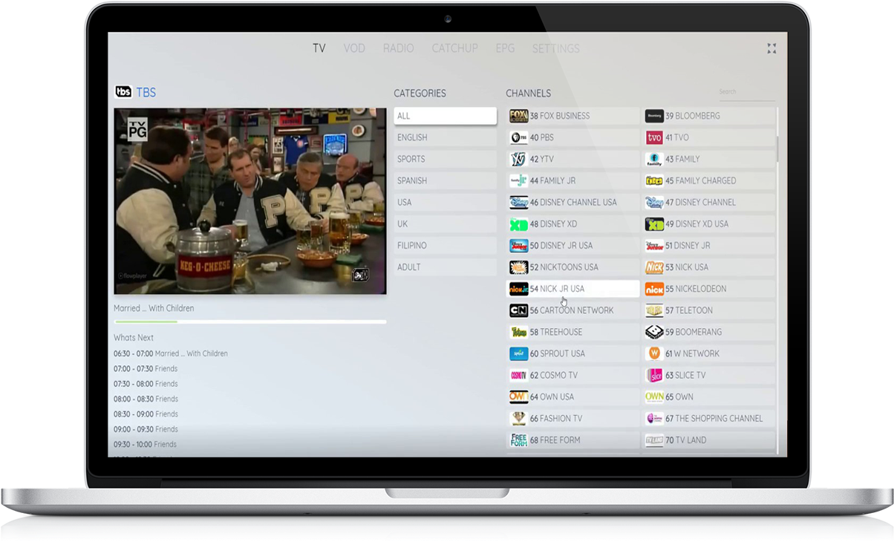Go to the CATCHUP tab
The height and width of the screenshot is (542, 894).
point(454,48)
